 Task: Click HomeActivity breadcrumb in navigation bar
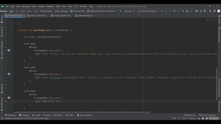(77, 11)
